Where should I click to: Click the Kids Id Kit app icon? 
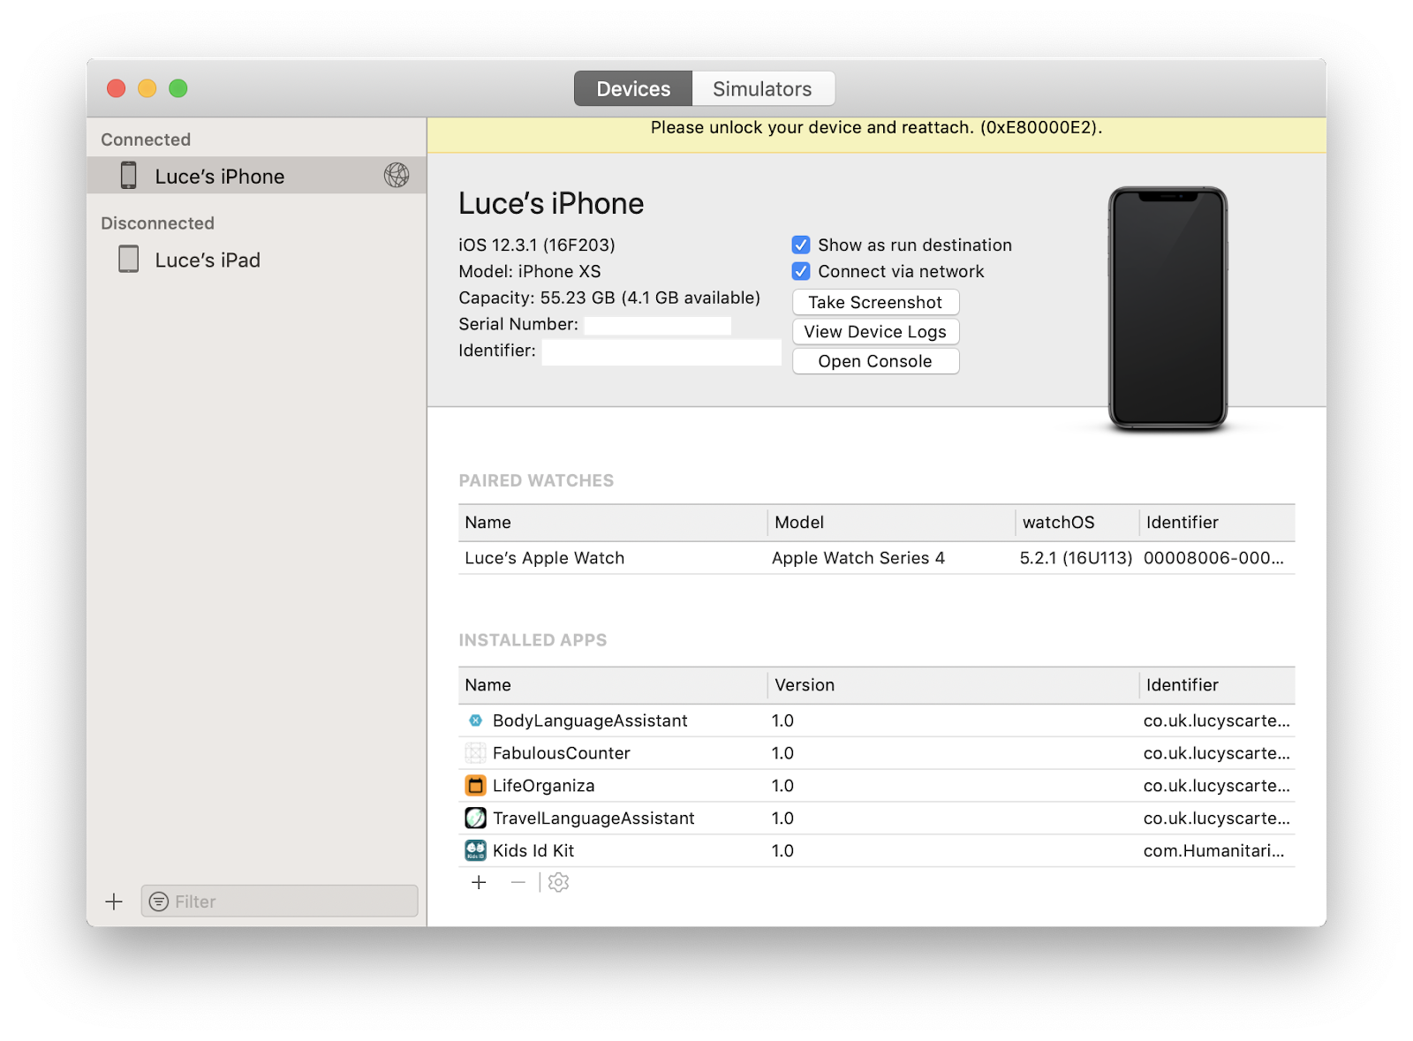coord(475,851)
